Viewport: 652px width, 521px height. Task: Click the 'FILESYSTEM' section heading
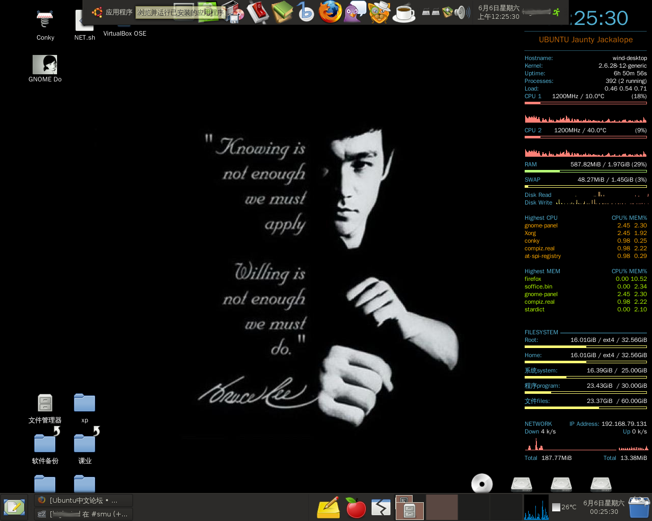coord(541,332)
